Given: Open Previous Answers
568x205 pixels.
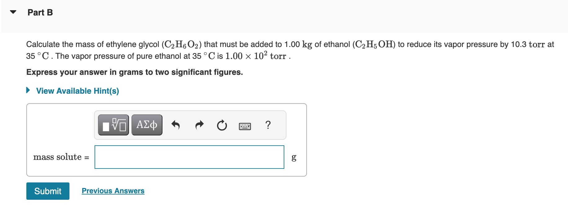Looking at the screenshot, I should coord(113,190).
